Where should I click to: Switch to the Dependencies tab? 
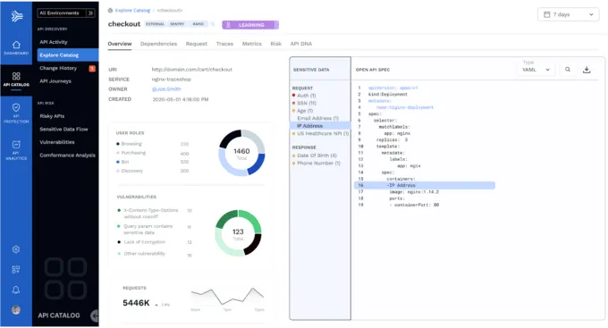coord(158,44)
